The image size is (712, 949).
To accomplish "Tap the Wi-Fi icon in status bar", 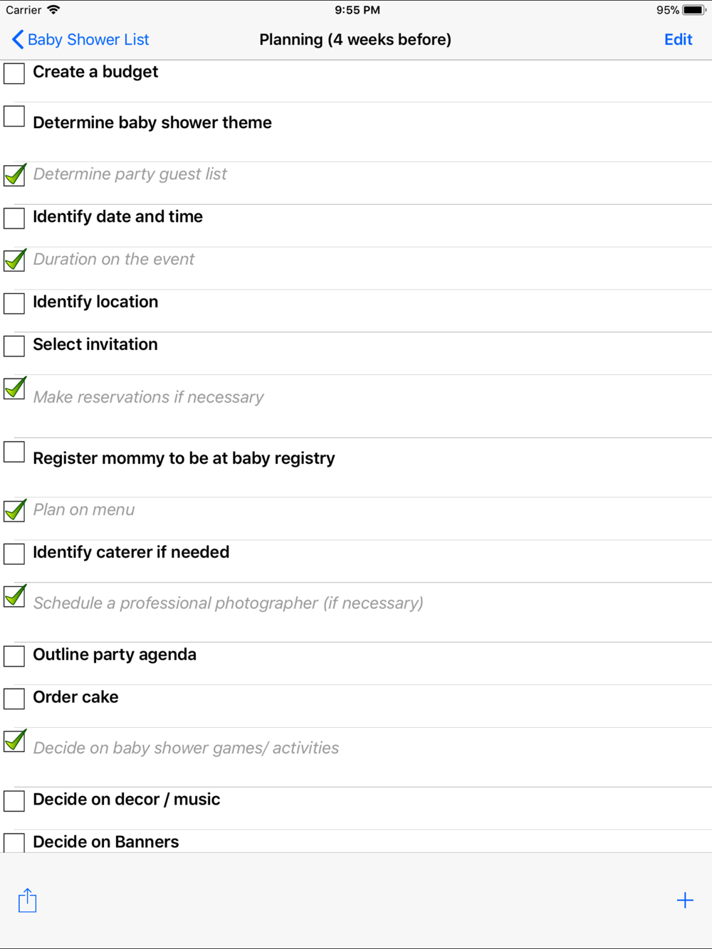I will pyautogui.click(x=53, y=10).
